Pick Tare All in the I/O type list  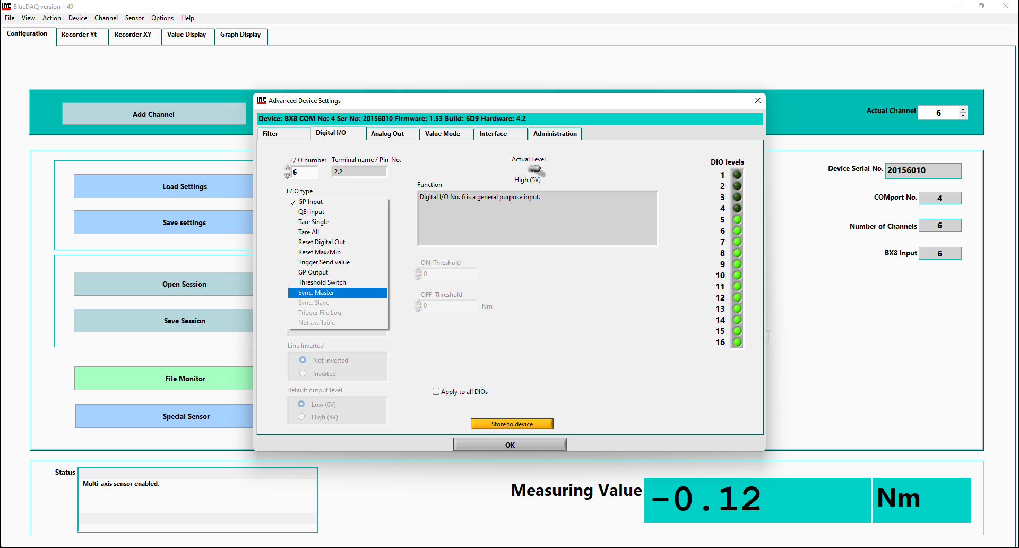click(x=308, y=232)
